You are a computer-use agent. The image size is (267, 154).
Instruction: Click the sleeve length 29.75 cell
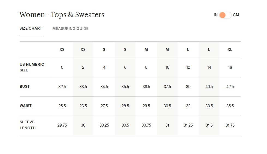click(62, 125)
